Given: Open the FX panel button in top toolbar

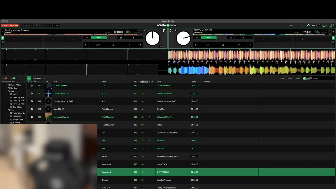Looking at the screenshot, I should (x=48, y=25).
